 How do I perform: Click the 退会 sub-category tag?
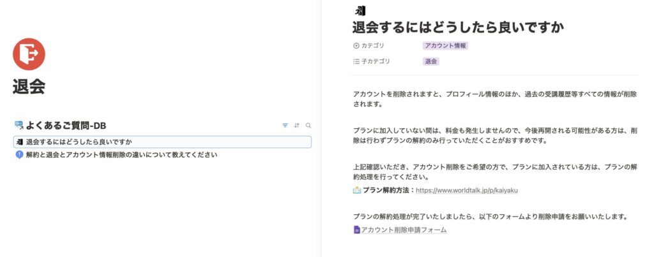point(431,62)
